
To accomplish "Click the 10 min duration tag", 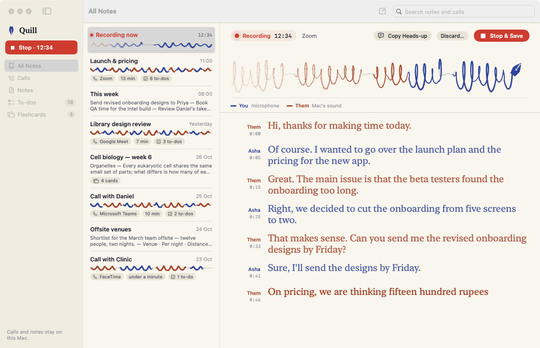I will [152, 214].
